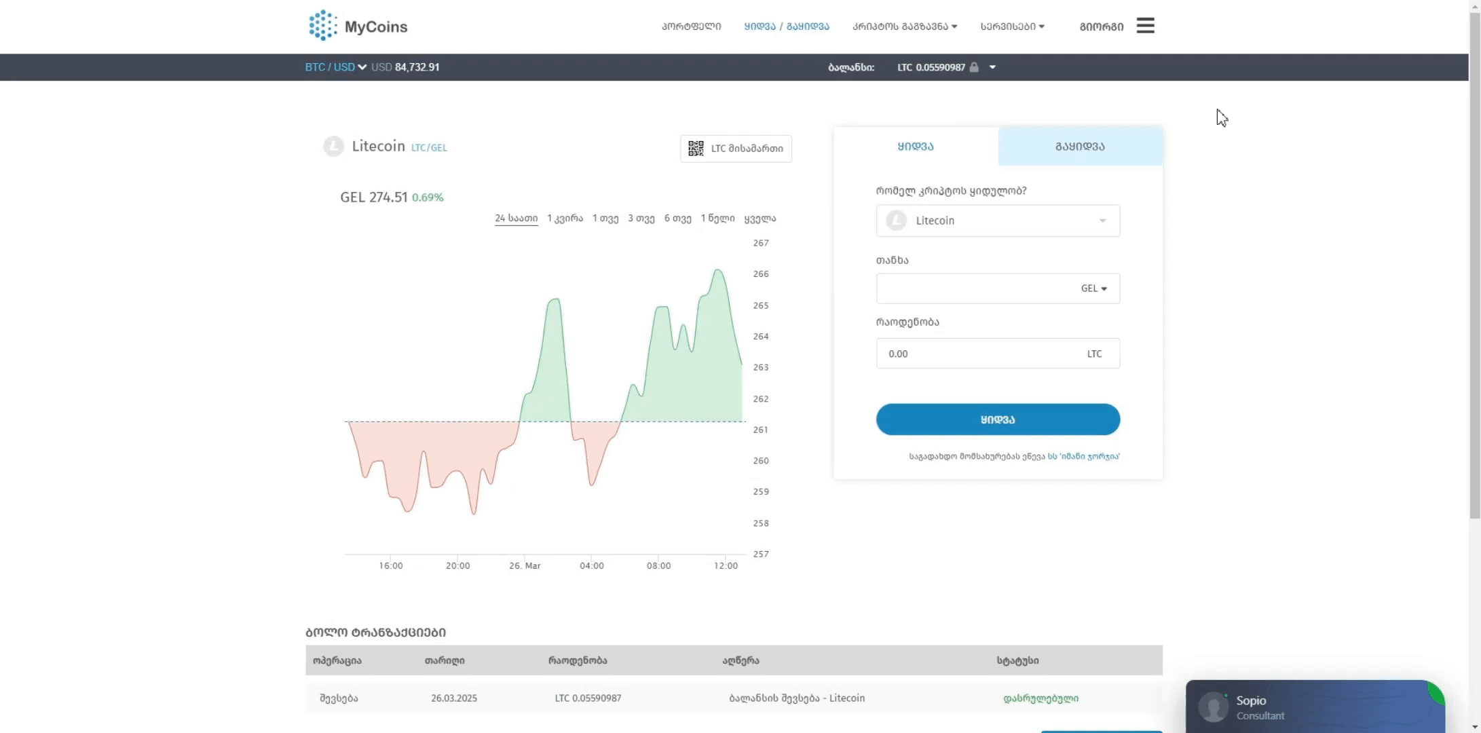Click the რაოდენობა column header in the table
Screen dimensions: 1481x733
(578, 660)
